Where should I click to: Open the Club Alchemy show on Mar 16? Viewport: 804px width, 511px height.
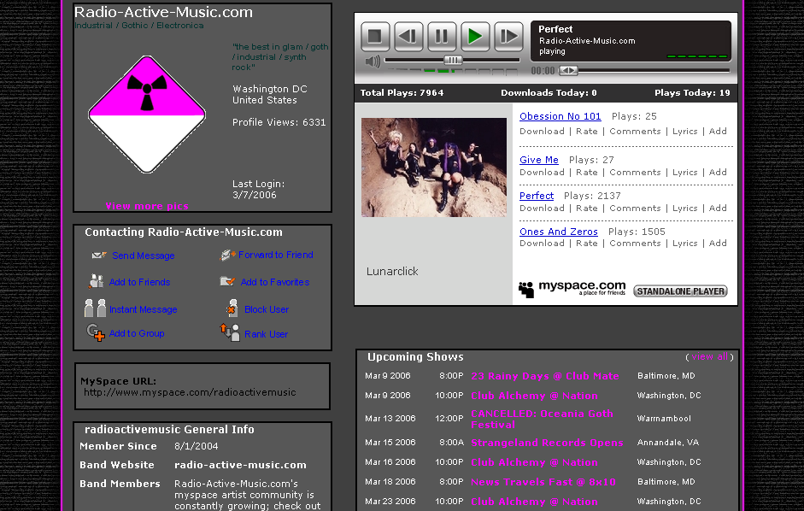pos(534,462)
